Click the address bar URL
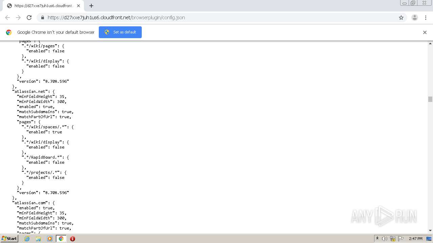The width and height of the screenshot is (433, 243). [x=116, y=18]
